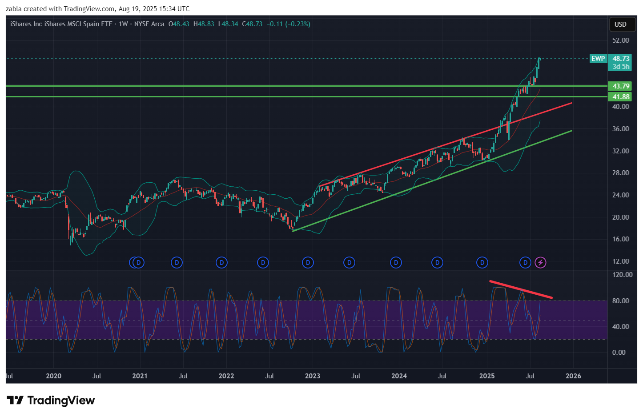Click the TradingView logo at bottom left
The height and width of the screenshot is (417, 643).
click(51, 401)
